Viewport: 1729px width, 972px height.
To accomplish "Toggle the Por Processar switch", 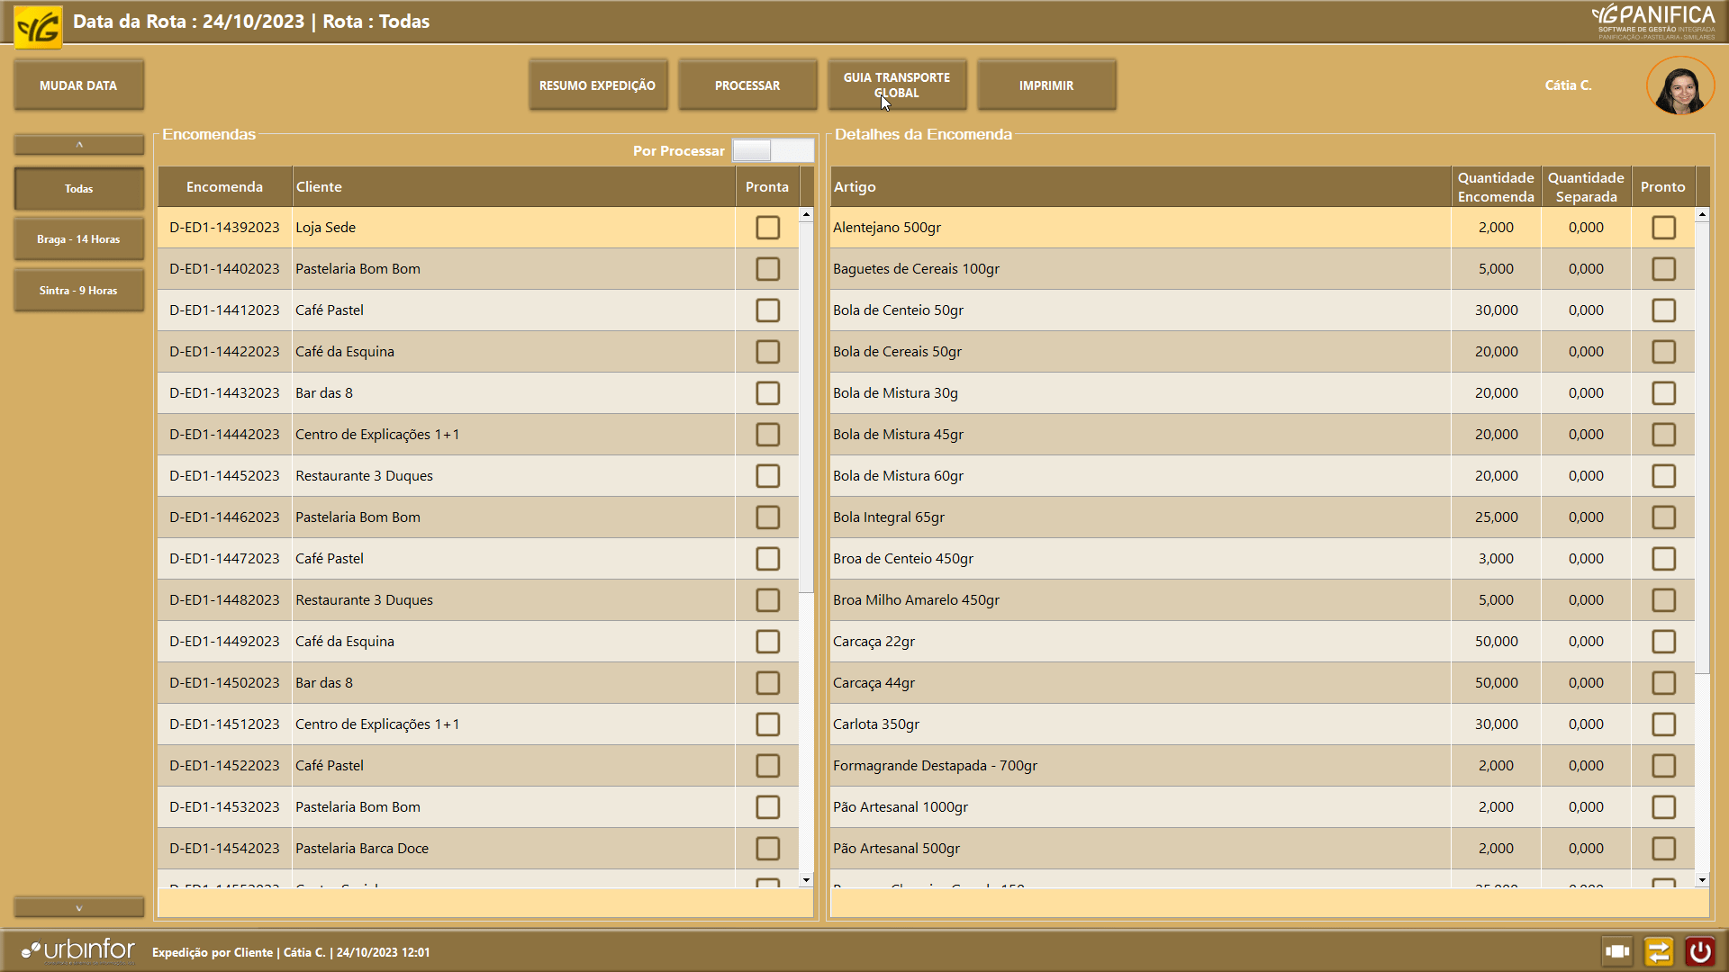I will tap(773, 150).
